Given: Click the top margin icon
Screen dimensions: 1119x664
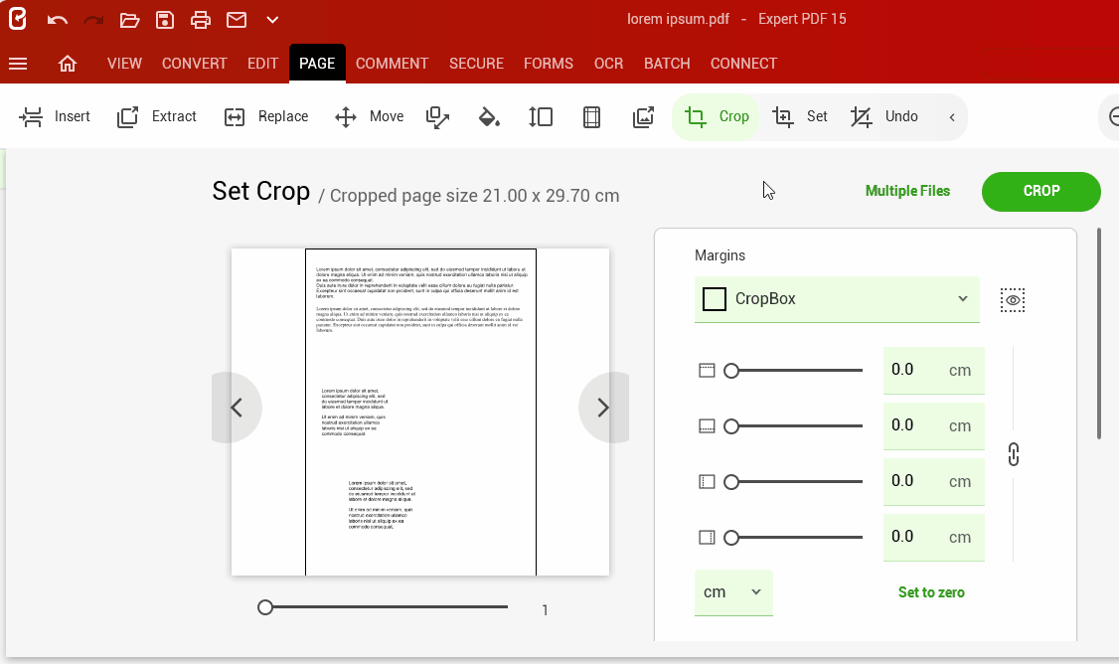Looking at the screenshot, I should tap(707, 371).
